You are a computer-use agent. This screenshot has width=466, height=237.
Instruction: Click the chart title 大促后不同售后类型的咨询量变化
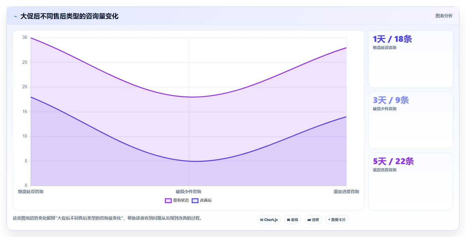click(69, 16)
